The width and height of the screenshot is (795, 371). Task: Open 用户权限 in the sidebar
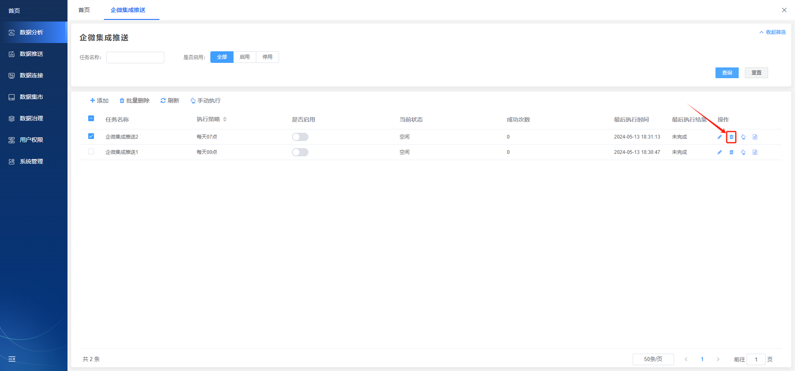coord(34,140)
